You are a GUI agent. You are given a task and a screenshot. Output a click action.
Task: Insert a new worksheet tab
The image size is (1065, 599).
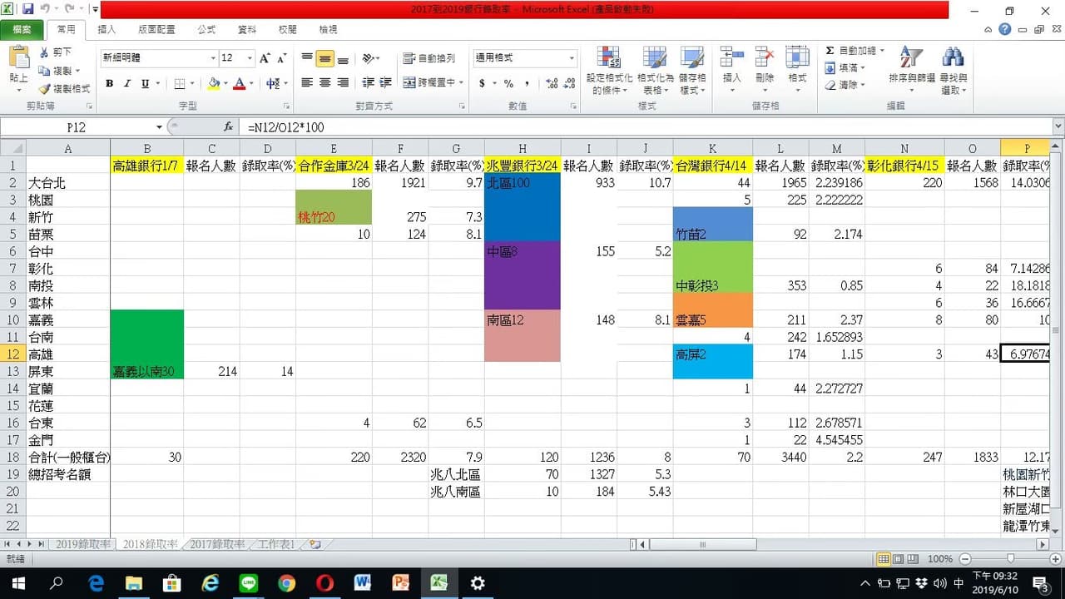(315, 544)
